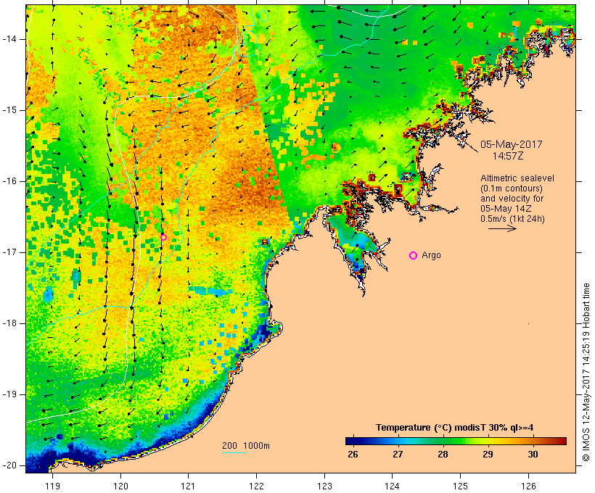
Task: Click the 'Argo' legend label
Action: pyautogui.click(x=432, y=255)
